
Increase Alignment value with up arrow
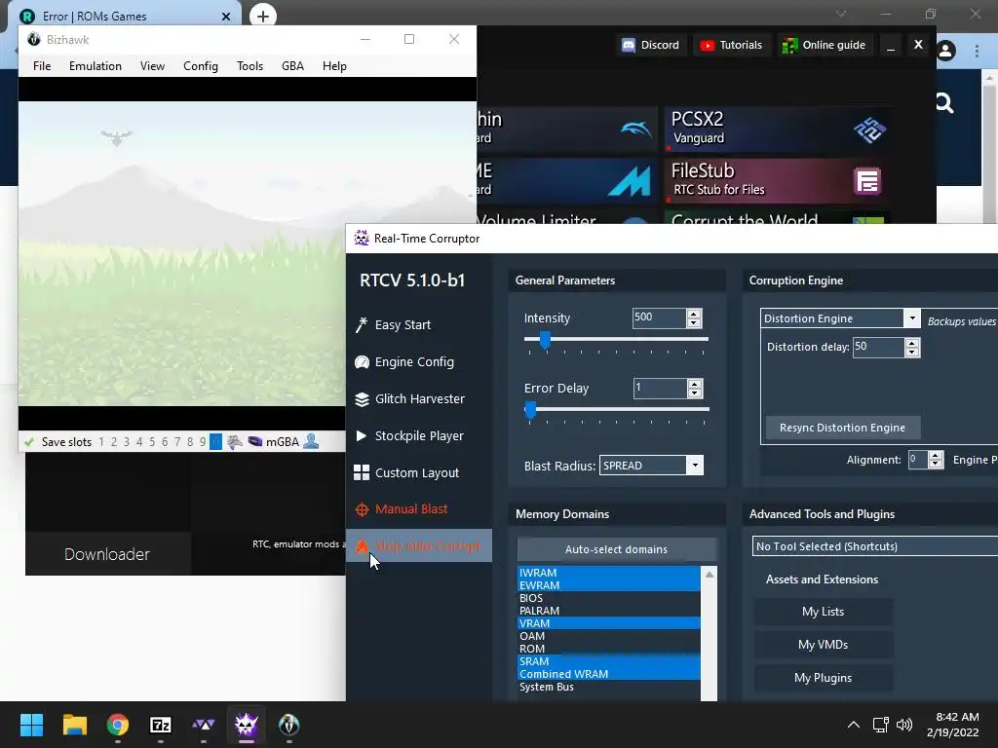click(935, 456)
